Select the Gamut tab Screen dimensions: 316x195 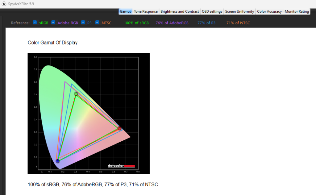pos(126,11)
